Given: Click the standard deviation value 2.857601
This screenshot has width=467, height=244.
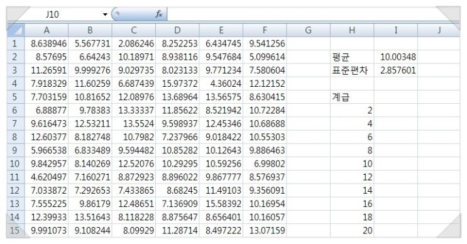Looking at the screenshot, I should 396,70.
